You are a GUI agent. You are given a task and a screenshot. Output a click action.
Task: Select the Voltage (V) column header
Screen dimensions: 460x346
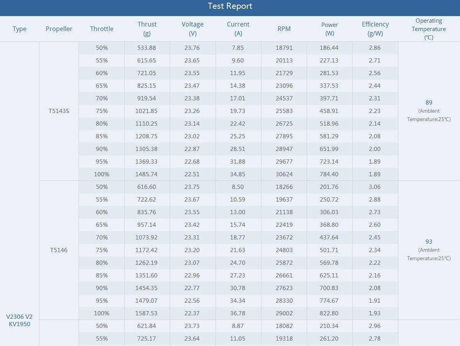pos(192,29)
